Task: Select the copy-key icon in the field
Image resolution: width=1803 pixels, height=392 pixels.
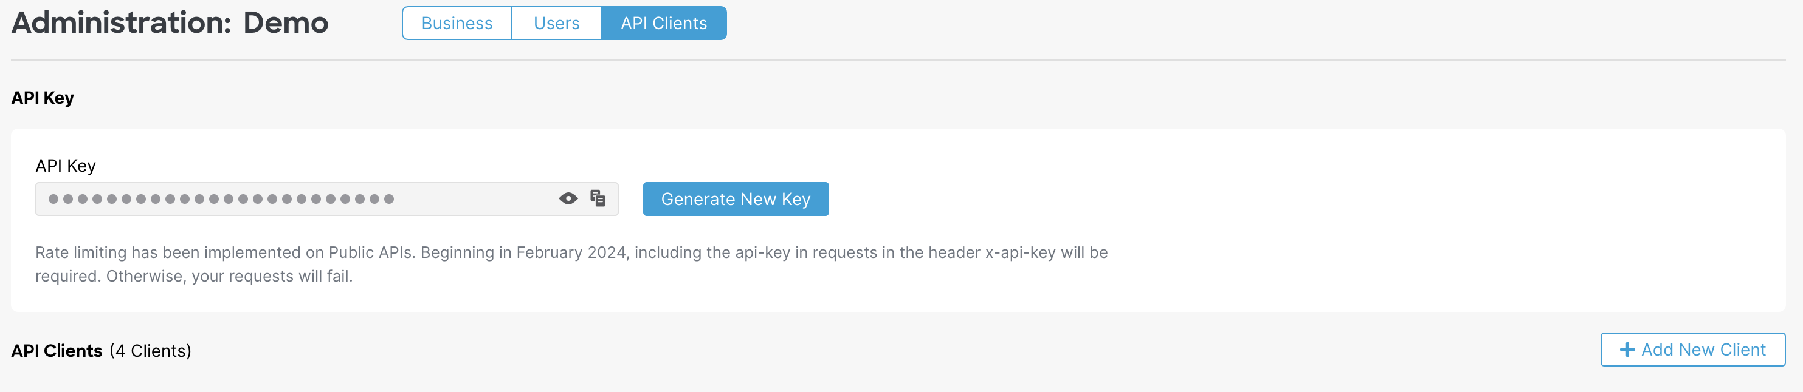Action: pos(597,198)
